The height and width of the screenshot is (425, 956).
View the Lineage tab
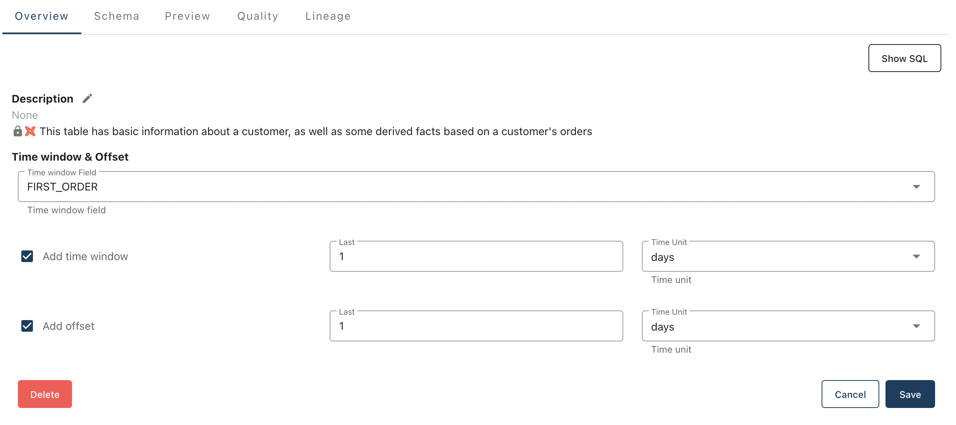click(328, 16)
